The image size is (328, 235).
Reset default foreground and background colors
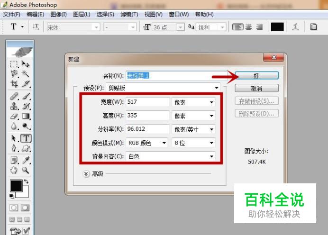12,196
